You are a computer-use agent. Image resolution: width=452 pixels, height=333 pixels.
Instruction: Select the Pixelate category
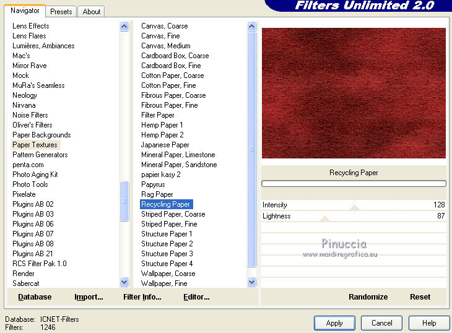[24, 194]
